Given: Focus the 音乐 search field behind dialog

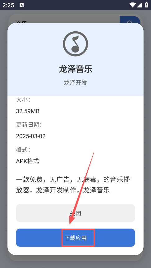Looking at the screenshot, I should pos(64,20).
